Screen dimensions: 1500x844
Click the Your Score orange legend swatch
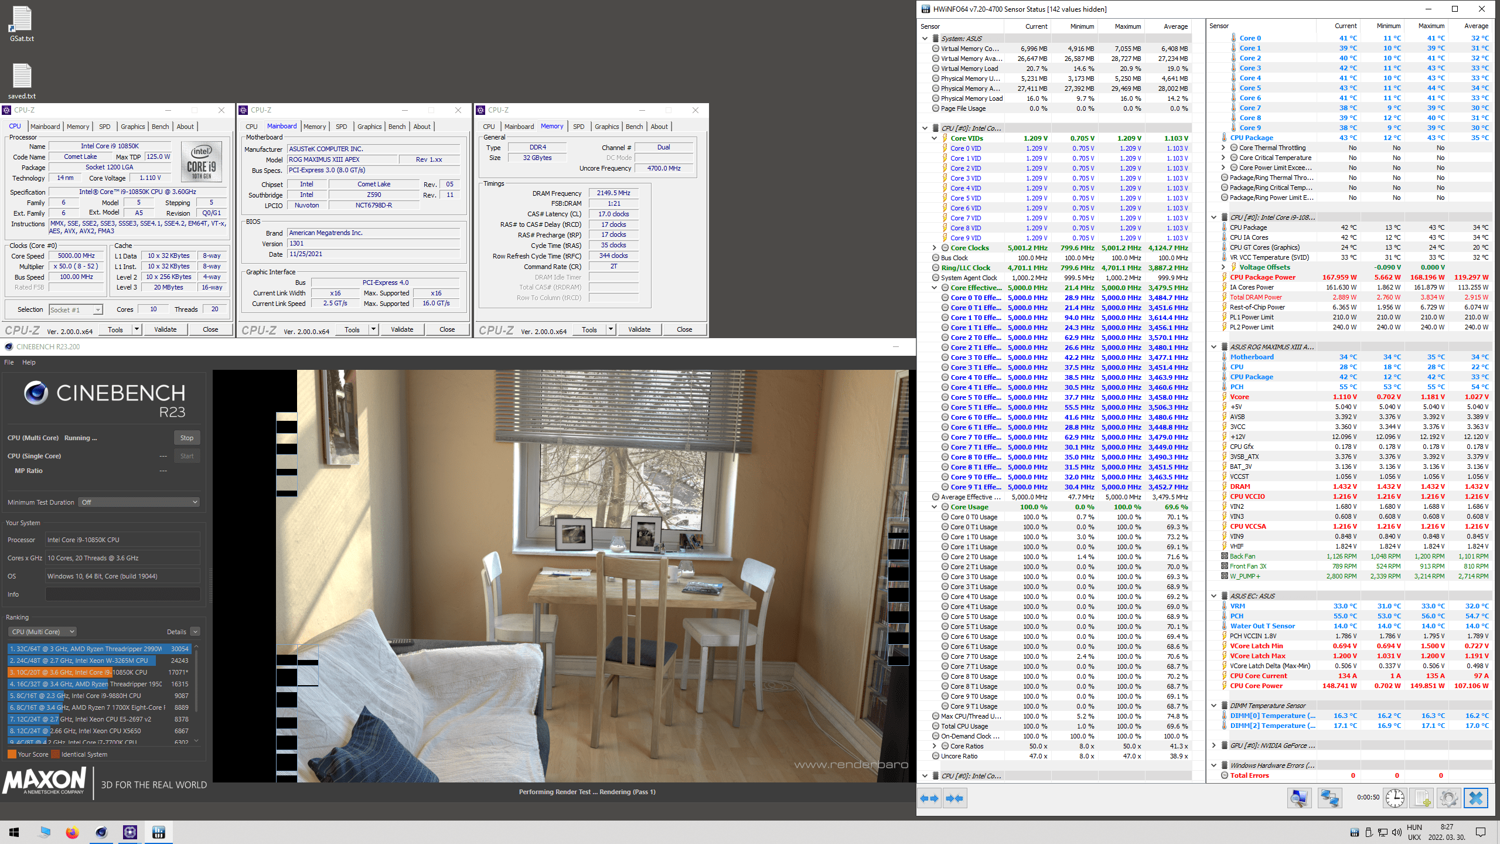[12, 754]
